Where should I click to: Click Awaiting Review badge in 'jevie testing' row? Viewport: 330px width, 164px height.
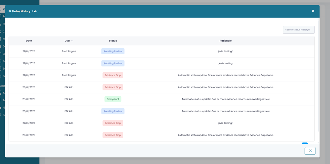coord(113,63)
